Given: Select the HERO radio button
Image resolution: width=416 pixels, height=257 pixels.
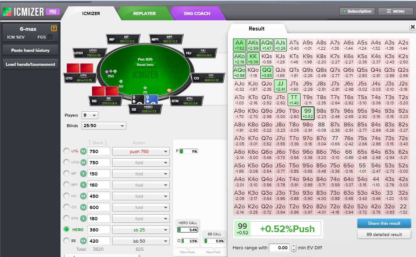Looking at the screenshot, I should pos(66,229).
